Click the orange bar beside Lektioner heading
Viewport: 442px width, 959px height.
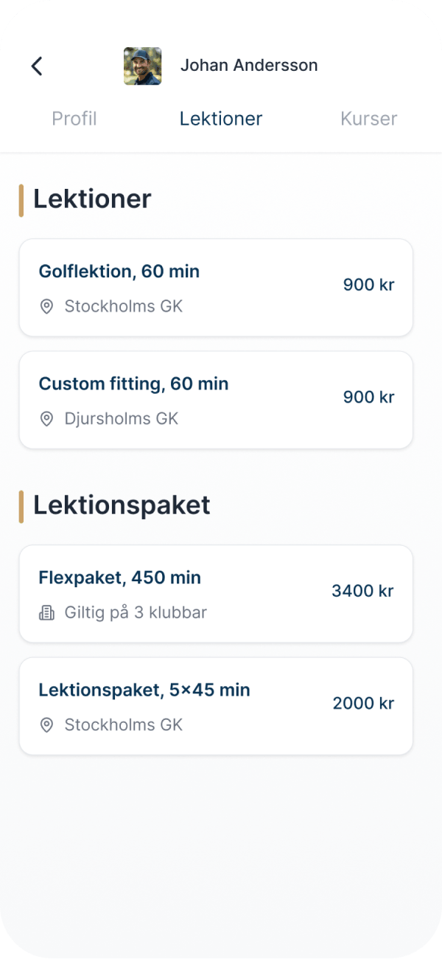pos(23,198)
